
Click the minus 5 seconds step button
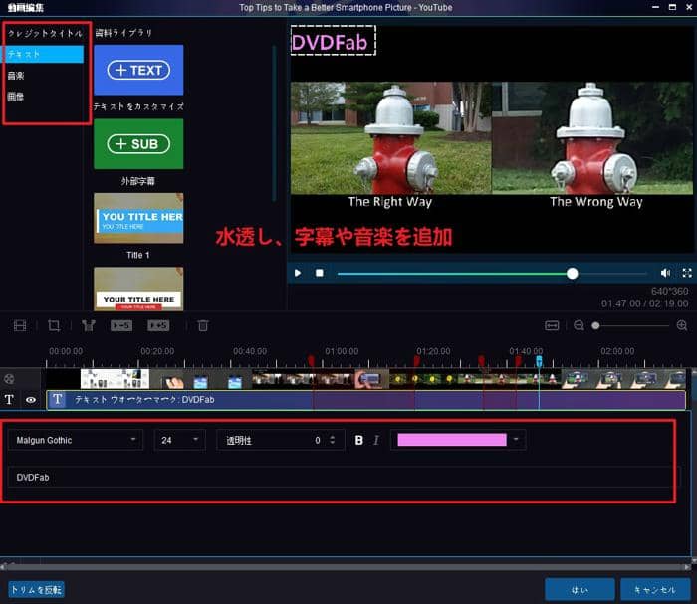coord(121,326)
